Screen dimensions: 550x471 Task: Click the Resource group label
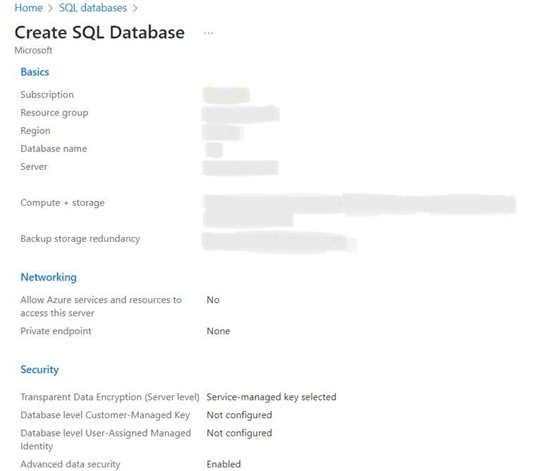tap(54, 113)
